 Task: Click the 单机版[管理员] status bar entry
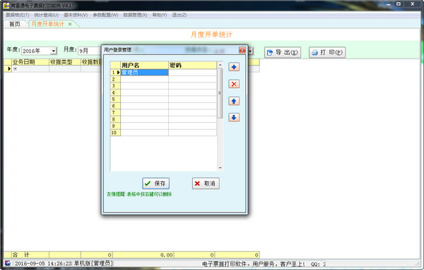[x=94, y=263]
